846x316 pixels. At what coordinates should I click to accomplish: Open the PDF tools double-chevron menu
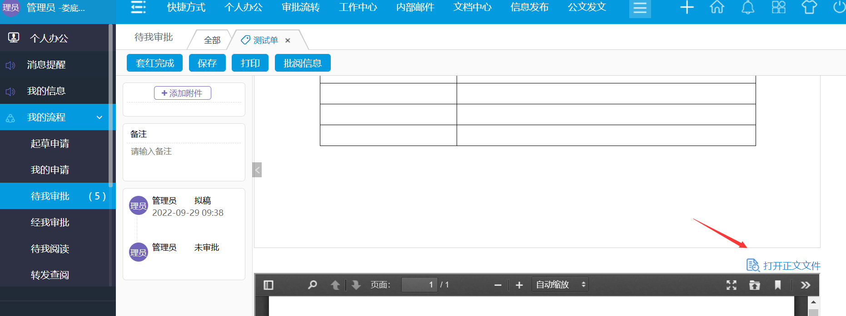coord(805,285)
